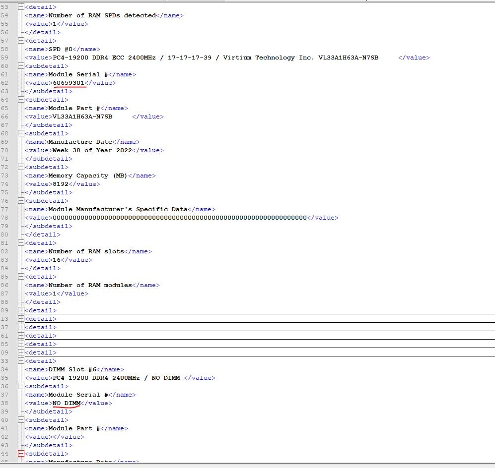Collapse the Manufacture Date subdetail on line 68
This screenshot has width=495, height=468.
pyautogui.click(x=21, y=133)
